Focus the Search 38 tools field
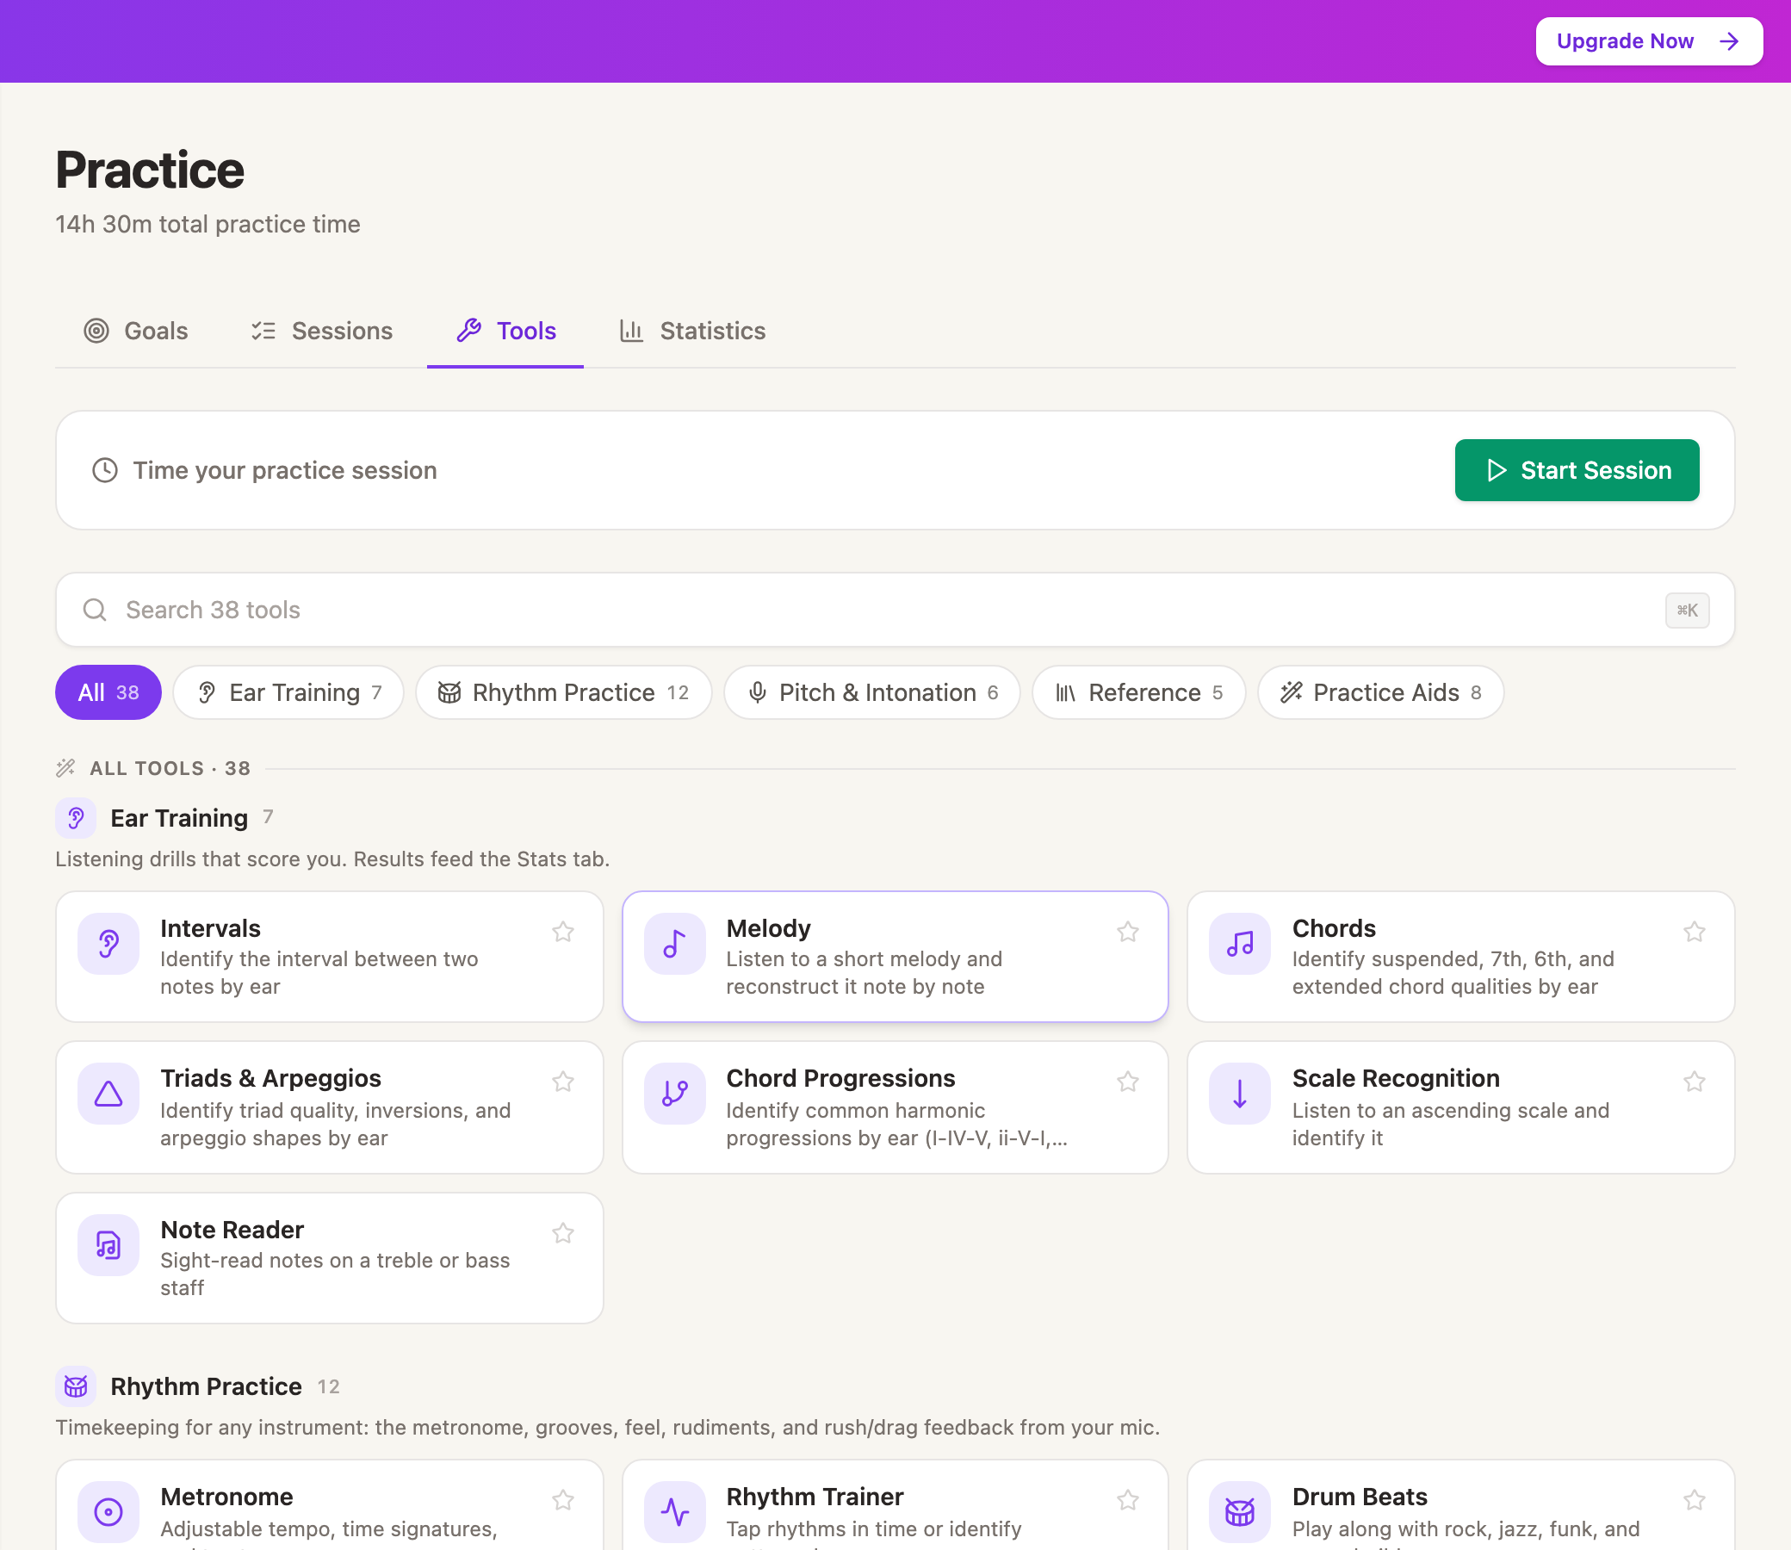Screen dimensions: 1791x1550 (x=895, y=610)
